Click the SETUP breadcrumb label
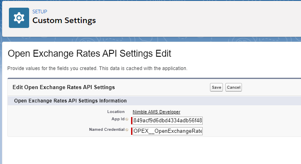301x164 pixels. pyautogui.click(x=40, y=12)
